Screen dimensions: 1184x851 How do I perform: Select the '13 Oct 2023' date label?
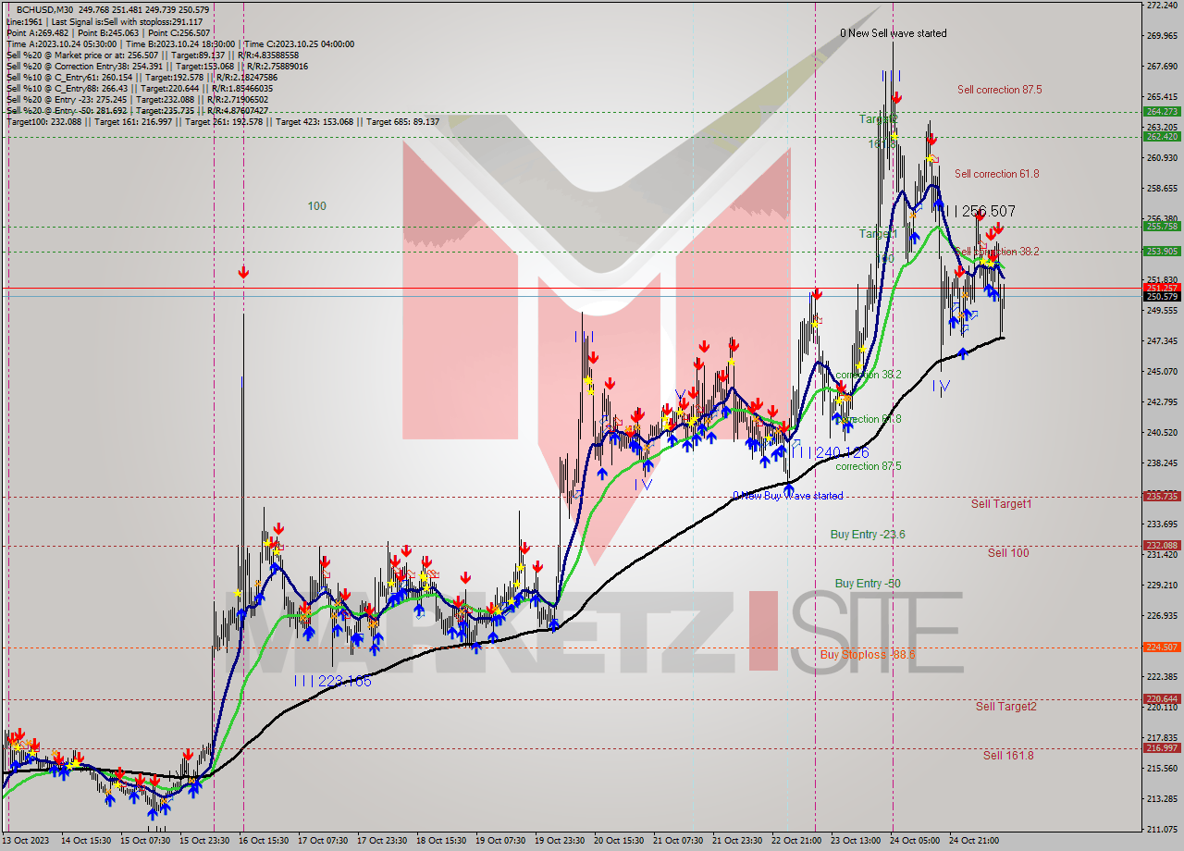tap(25, 841)
